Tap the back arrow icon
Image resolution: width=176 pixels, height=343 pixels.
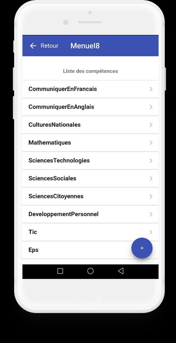click(33, 46)
